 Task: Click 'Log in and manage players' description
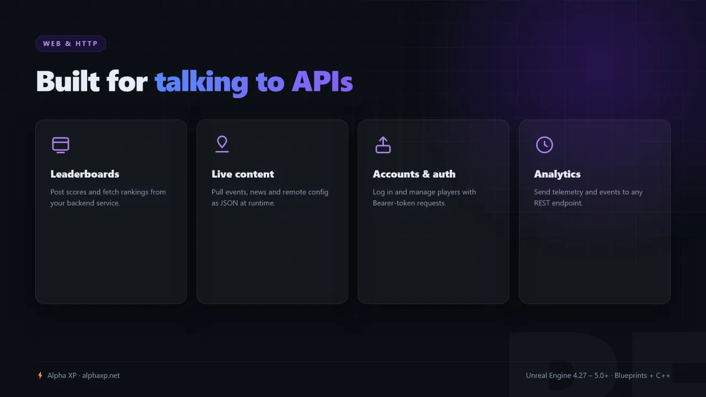click(x=424, y=197)
